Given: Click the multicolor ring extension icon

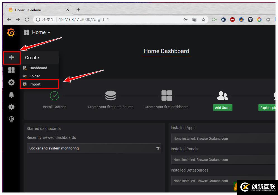Looking at the screenshot, I should click(259, 20).
